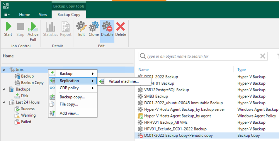Clear the search box with the X

click(x=263, y=56)
